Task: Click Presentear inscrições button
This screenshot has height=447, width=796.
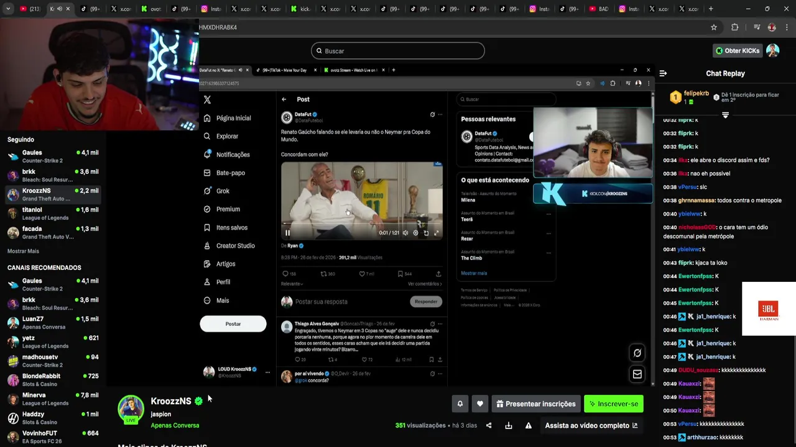Action: tap(536, 404)
